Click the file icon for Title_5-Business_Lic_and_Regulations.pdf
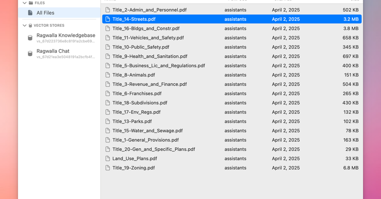This screenshot has height=199, width=381. point(108,66)
